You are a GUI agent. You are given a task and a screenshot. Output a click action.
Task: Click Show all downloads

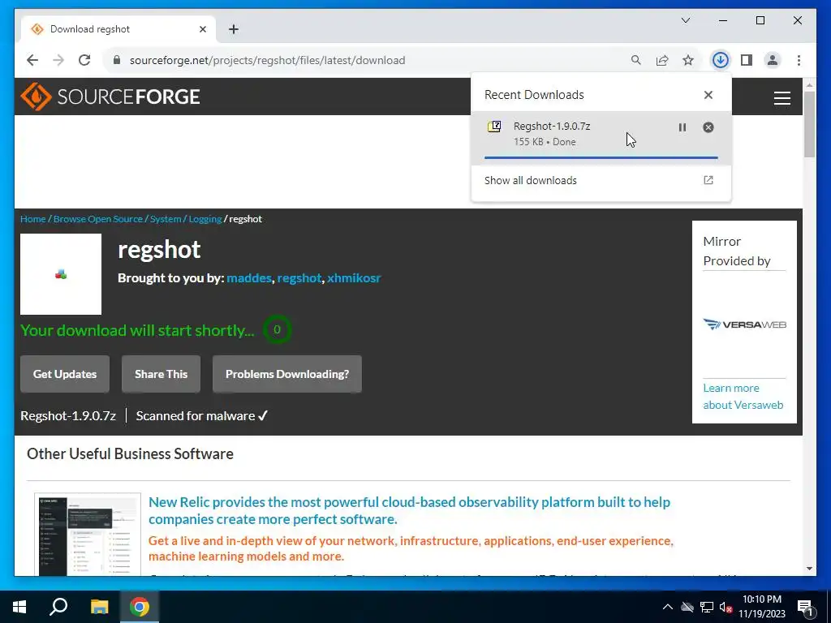click(x=531, y=180)
